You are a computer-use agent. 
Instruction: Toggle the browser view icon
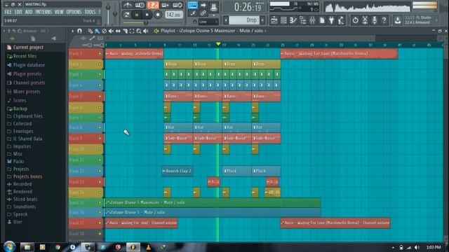(x=302, y=20)
